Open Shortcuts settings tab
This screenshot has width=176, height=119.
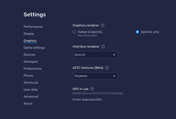click(x=31, y=83)
